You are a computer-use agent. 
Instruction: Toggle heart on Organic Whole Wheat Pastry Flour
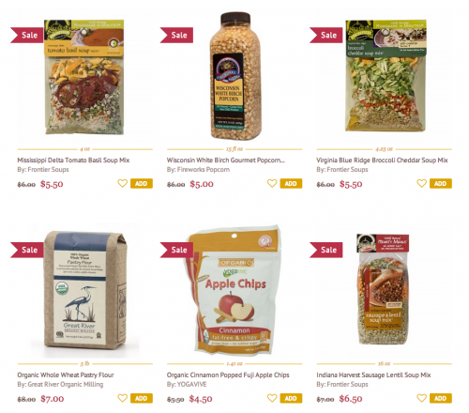tap(122, 398)
